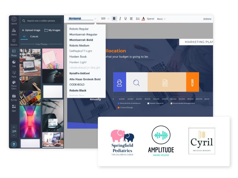Toggle underline text formatting
Image resolution: width=238 pixels, height=178 pixels.
coord(126,19)
